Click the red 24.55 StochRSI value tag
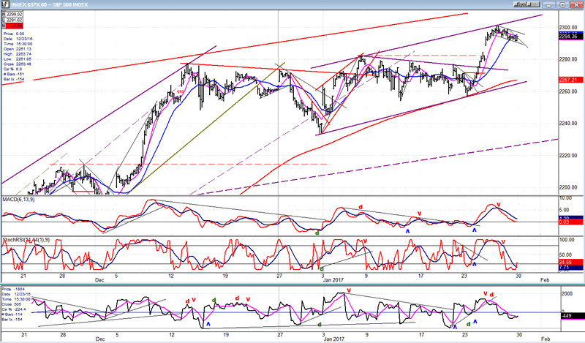 point(571,261)
